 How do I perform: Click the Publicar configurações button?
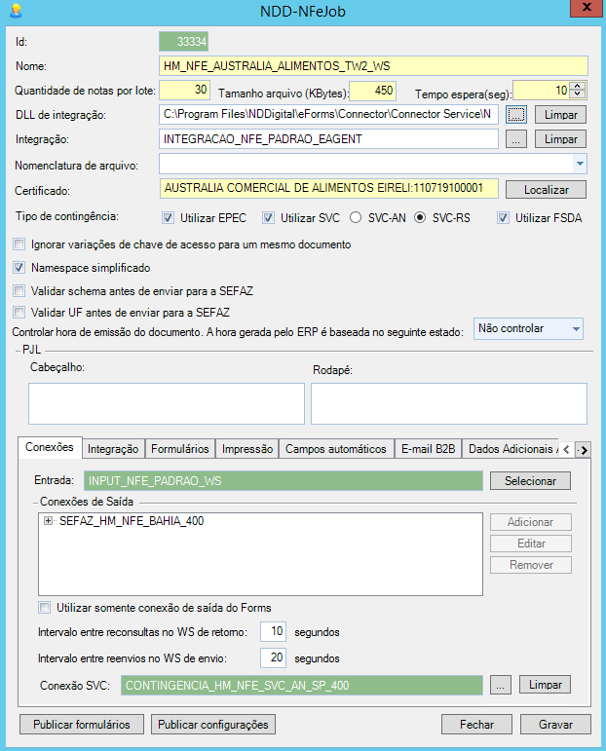point(212,725)
